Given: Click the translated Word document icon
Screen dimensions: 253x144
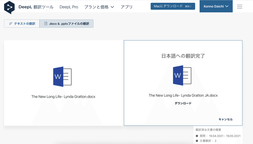Looking at the screenshot, I should coord(182,75).
